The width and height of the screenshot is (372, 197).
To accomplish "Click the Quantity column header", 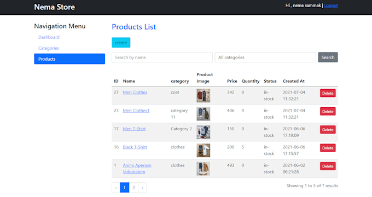I will coord(251,81).
